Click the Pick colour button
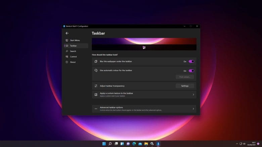The width and height of the screenshot is (262, 147). pyautogui.click(x=185, y=77)
